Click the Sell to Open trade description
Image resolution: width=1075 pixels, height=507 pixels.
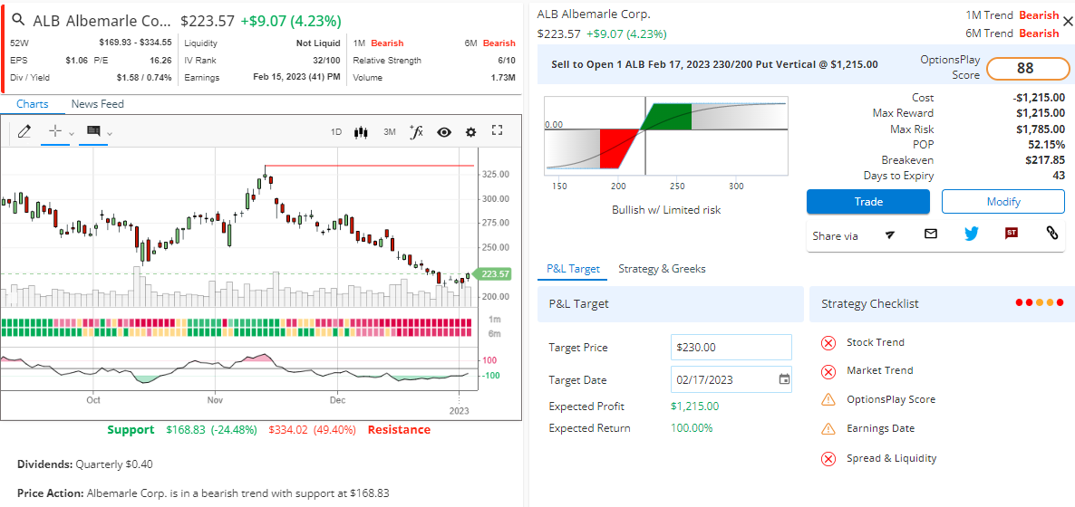click(714, 63)
